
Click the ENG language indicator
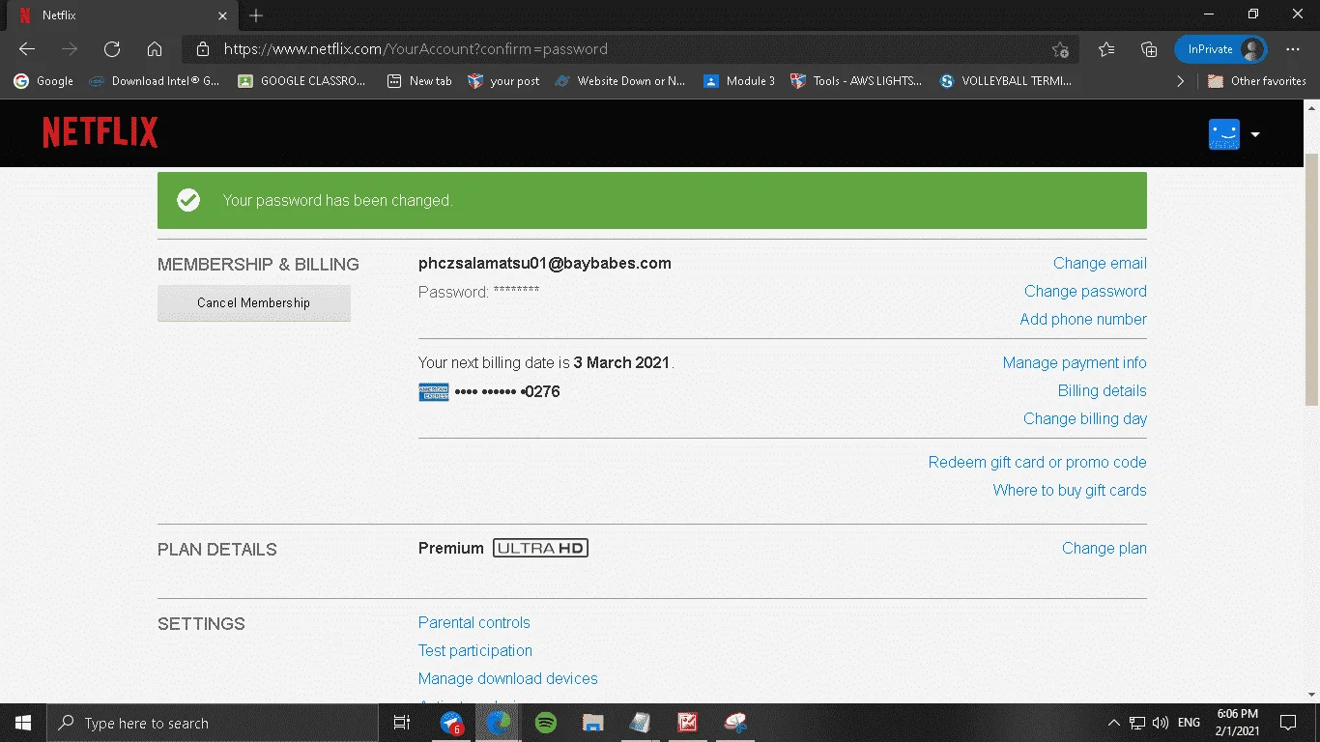[x=1190, y=723]
